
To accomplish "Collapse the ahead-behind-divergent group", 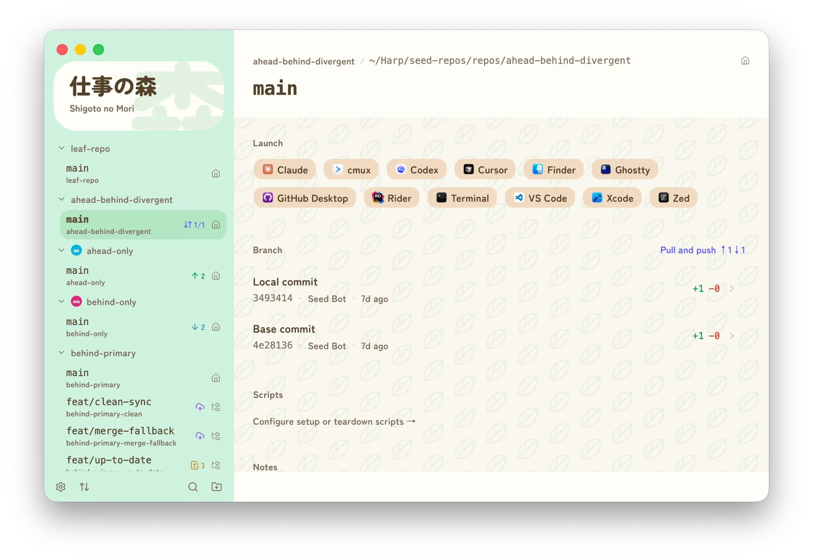I will (x=61, y=199).
